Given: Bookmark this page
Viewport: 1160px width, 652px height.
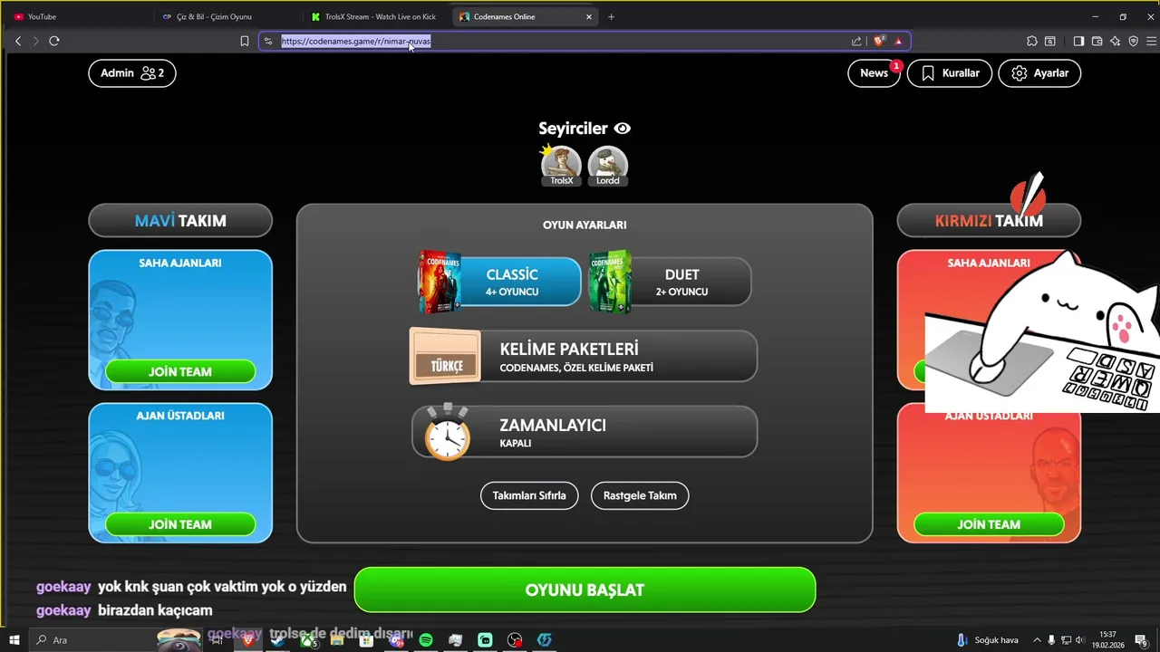Looking at the screenshot, I should pos(245,41).
